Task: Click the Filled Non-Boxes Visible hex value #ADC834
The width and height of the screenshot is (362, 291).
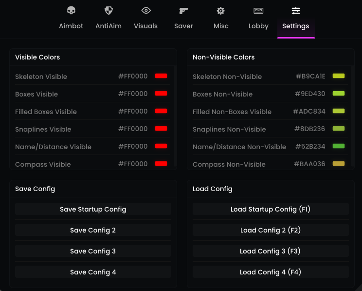Action: [309, 111]
